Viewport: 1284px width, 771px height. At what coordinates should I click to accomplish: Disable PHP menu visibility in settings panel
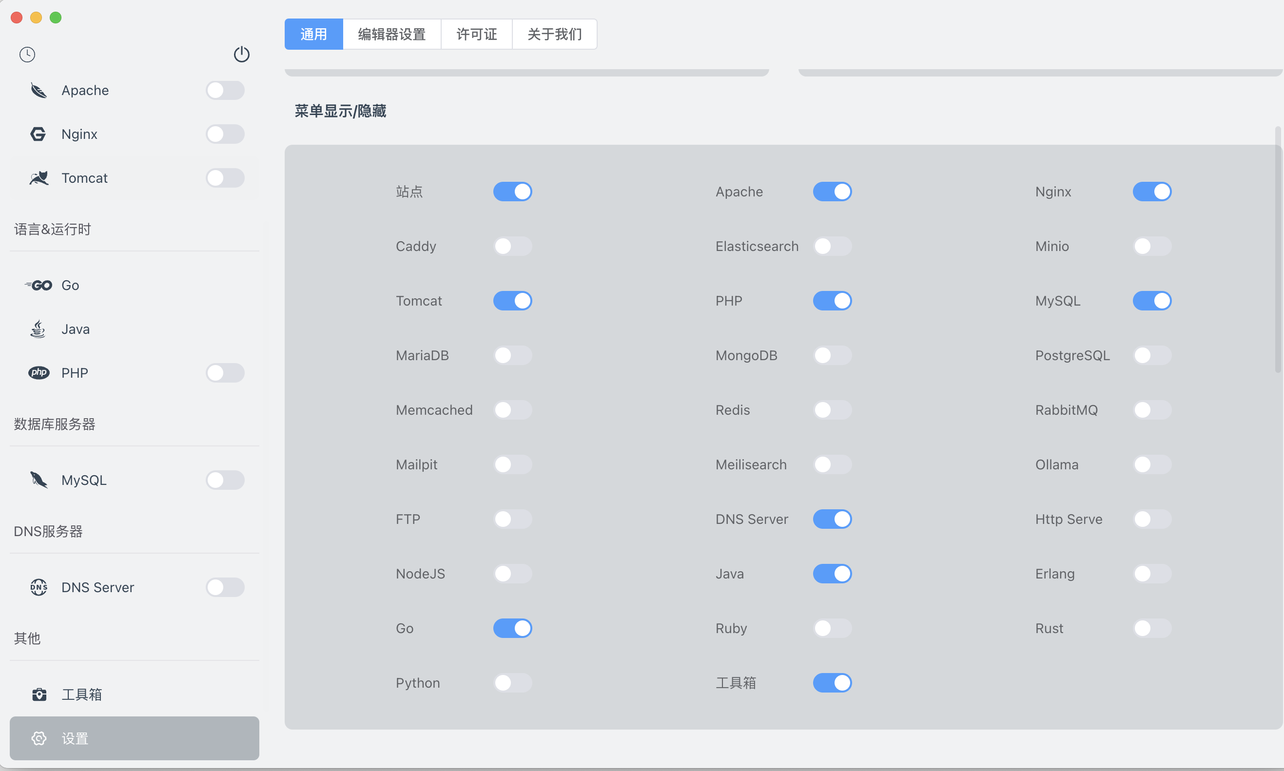pos(833,301)
